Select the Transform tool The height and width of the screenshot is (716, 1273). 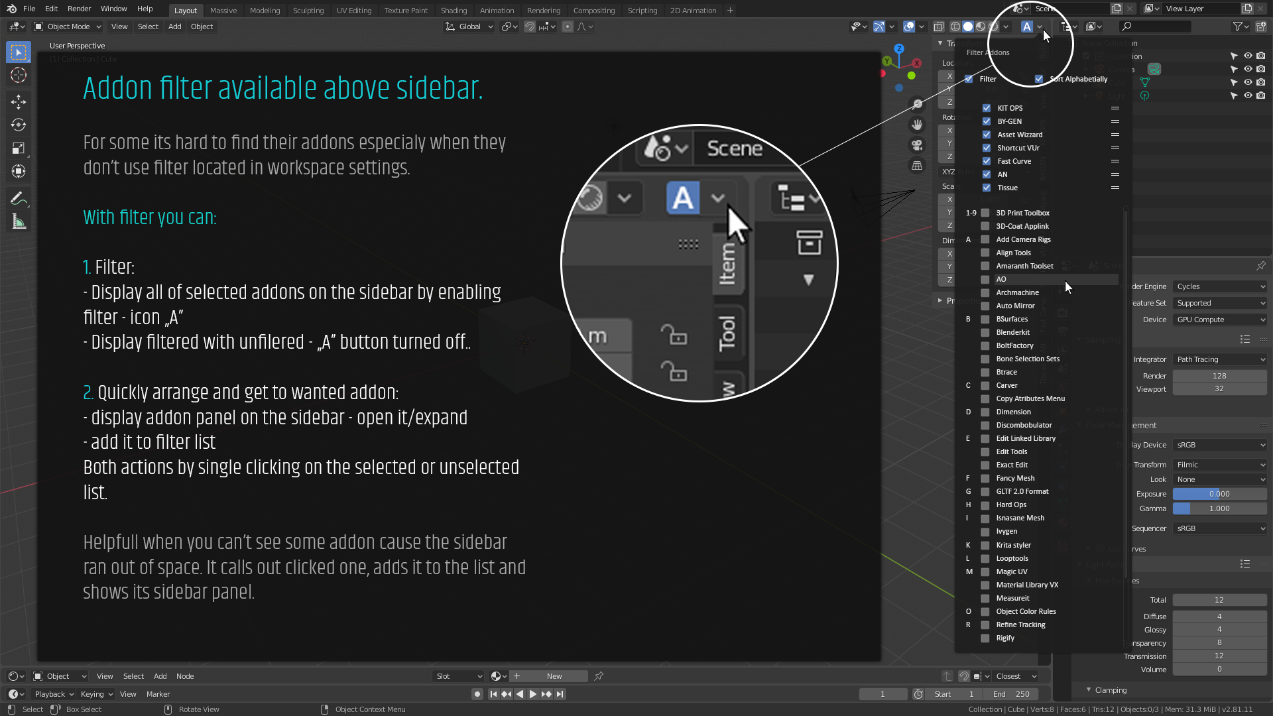pyautogui.click(x=19, y=172)
